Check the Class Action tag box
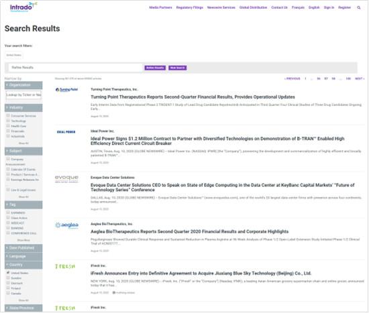 (8, 218)
